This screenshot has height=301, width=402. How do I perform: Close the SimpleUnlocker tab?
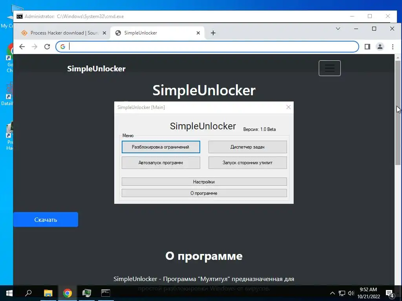point(198,33)
